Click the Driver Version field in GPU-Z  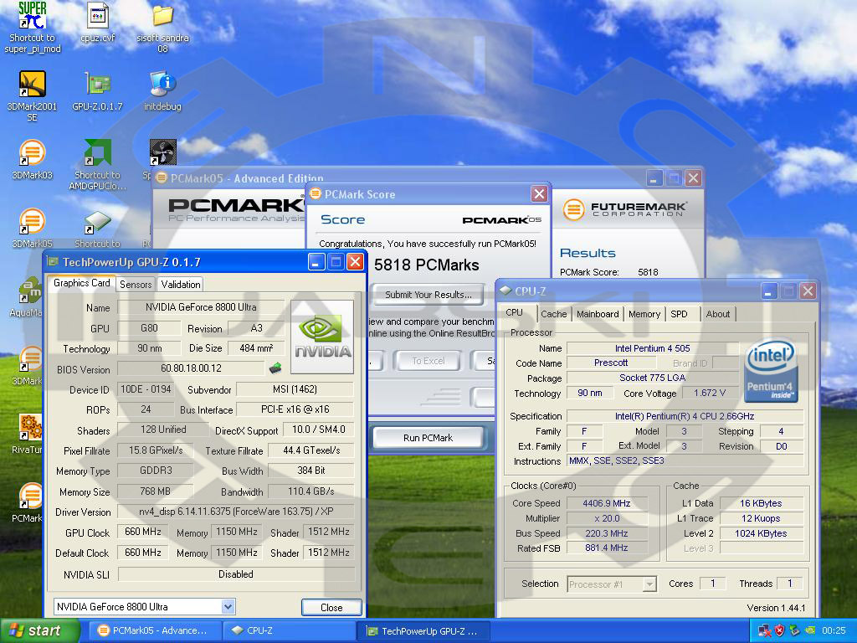(x=235, y=512)
